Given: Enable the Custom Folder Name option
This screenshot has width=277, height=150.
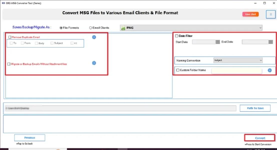Looking at the screenshot, I should pos(178,70).
